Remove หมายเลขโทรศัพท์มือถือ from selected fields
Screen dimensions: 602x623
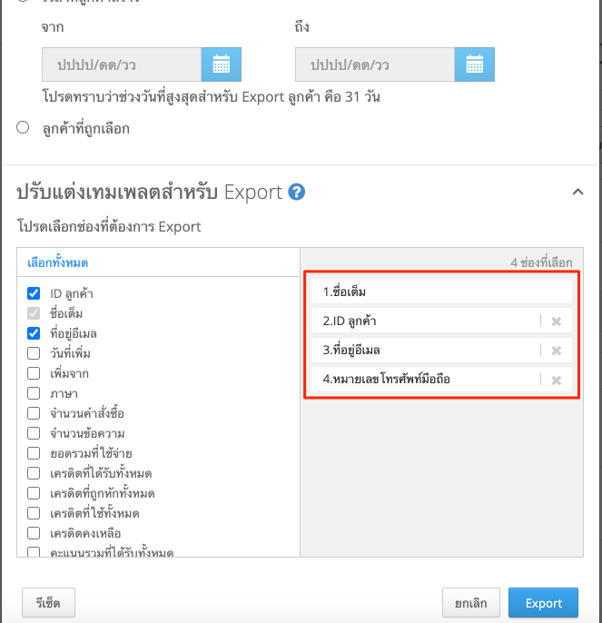click(557, 381)
